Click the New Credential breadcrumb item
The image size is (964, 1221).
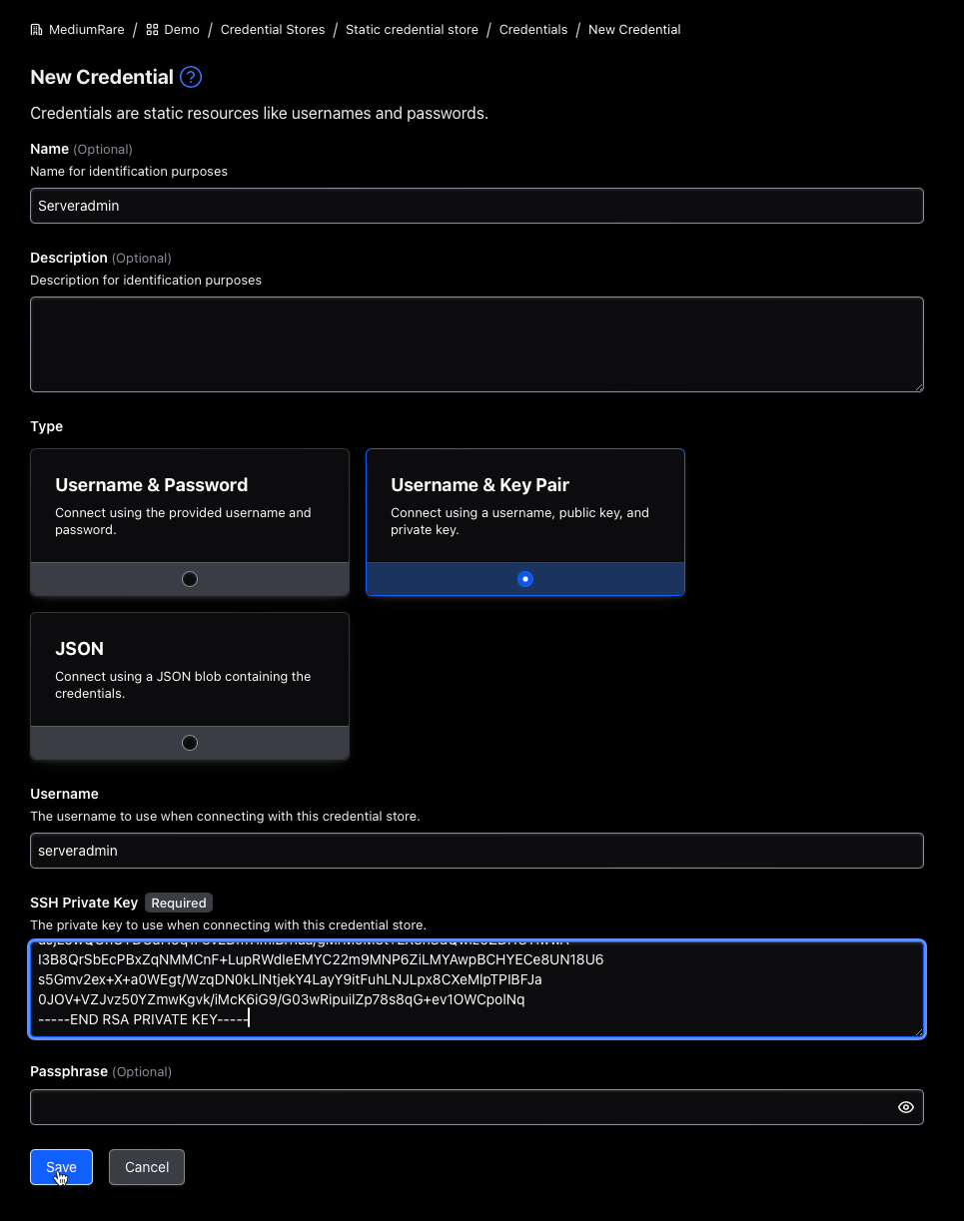(634, 30)
